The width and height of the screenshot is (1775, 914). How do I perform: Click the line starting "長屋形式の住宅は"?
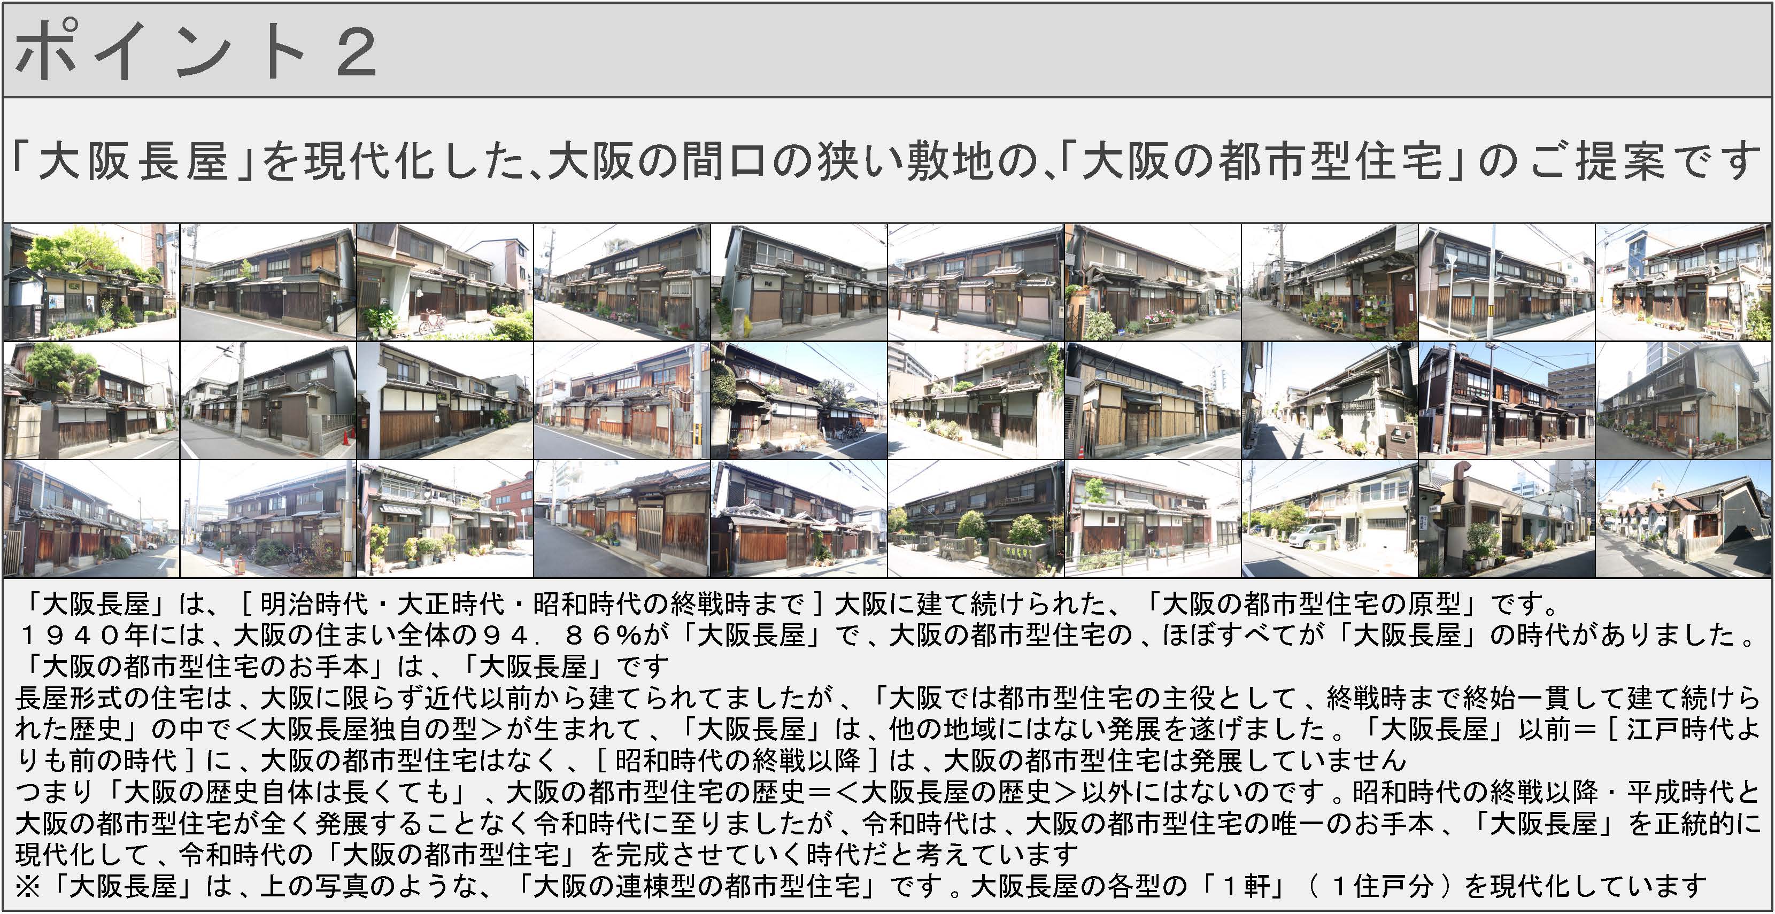pyautogui.click(x=887, y=699)
